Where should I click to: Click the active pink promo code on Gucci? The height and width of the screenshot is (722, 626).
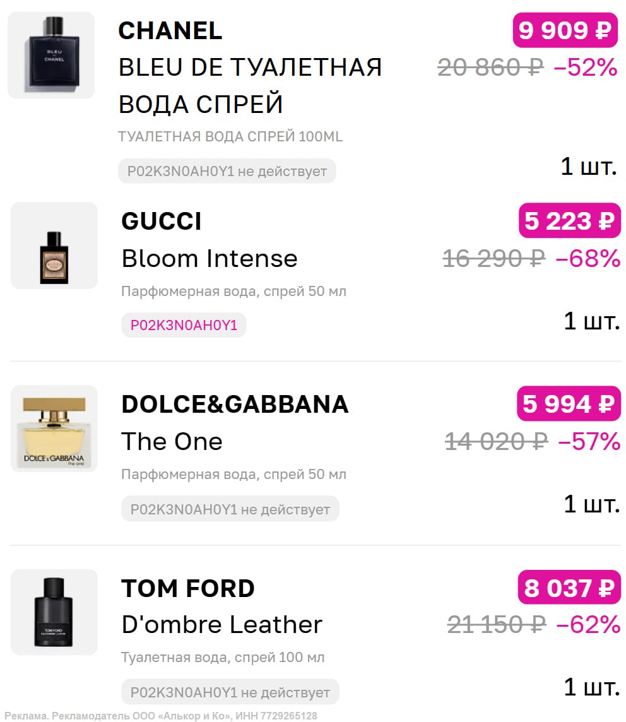pos(184,325)
